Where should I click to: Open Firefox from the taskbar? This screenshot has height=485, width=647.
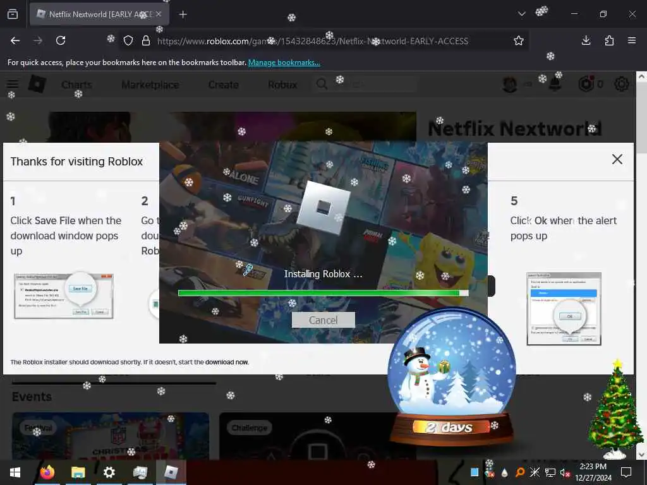pos(47,472)
